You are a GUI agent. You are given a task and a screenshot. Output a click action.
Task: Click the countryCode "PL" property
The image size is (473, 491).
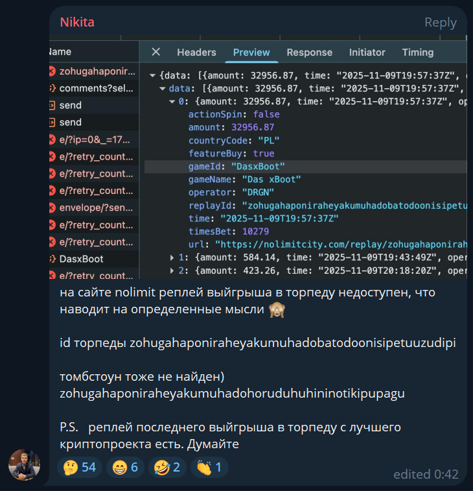coord(234,141)
